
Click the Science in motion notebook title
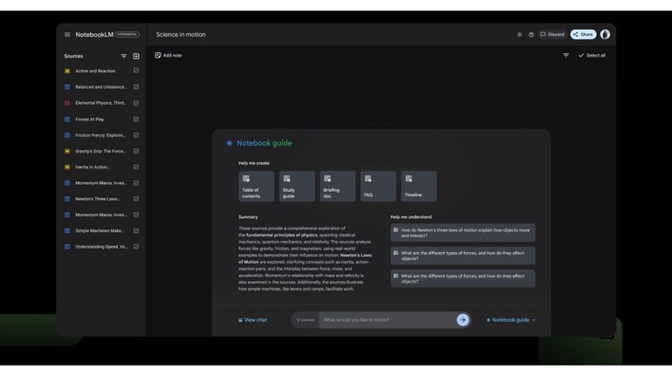tap(181, 35)
